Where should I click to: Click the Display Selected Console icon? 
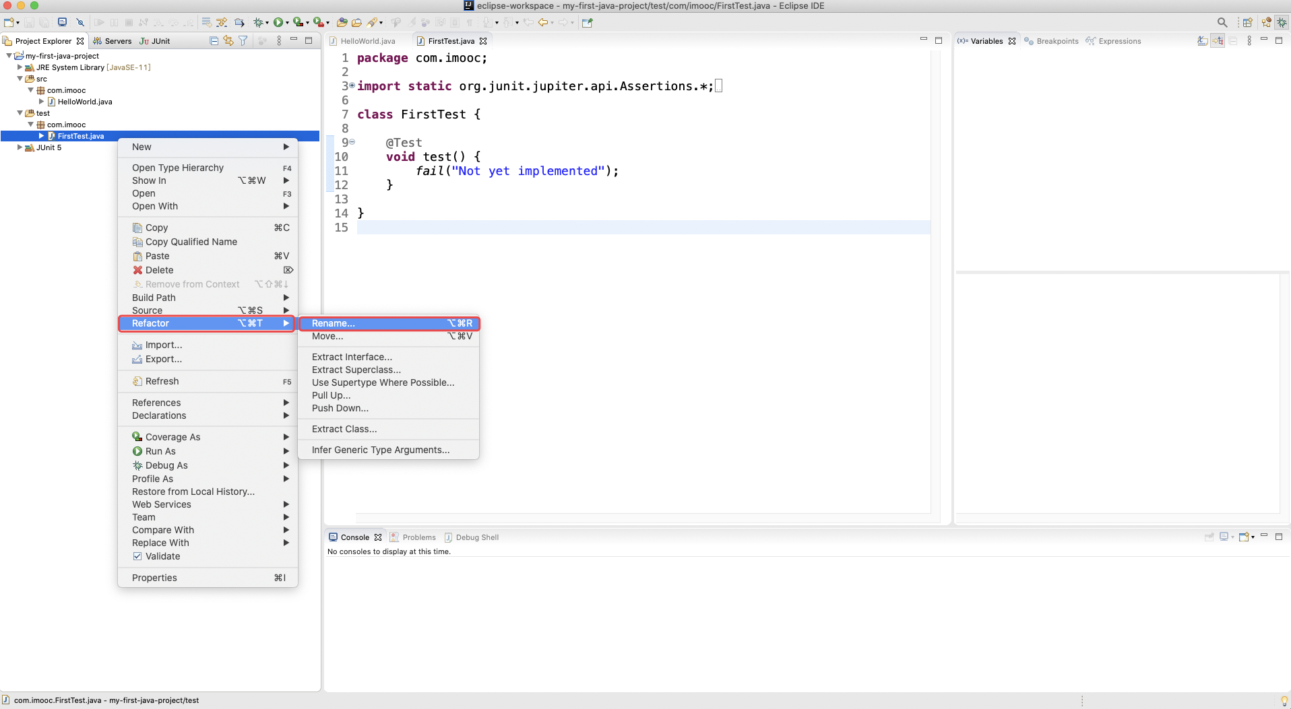1224,537
